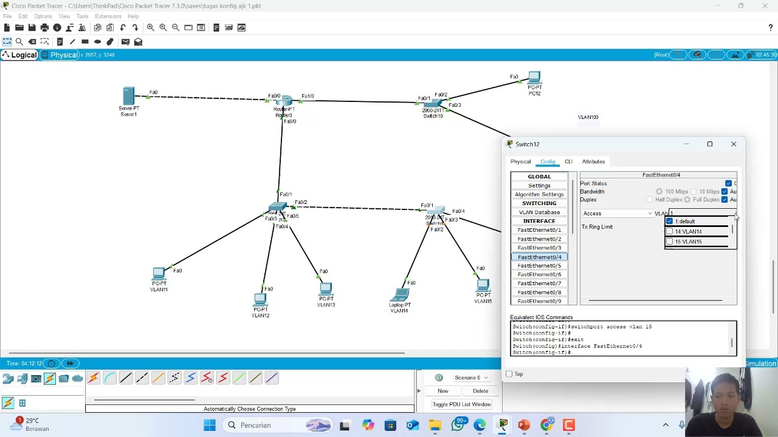Image resolution: width=778 pixels, height=437 pixels.
Task: Click the Fast Forward Time button
Action: (x=70, y=364)
